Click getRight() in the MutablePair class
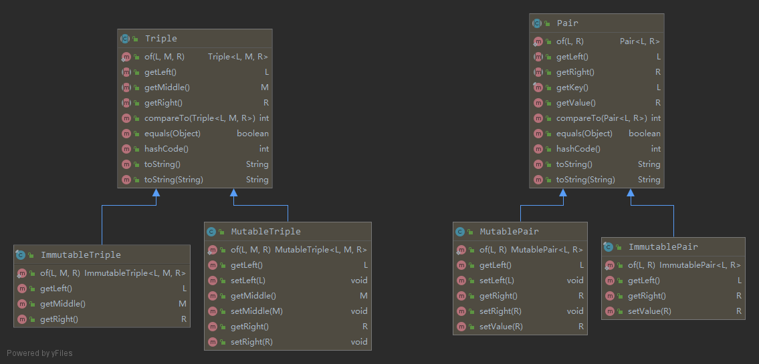The width and height of the screenshot is (759, 364). point(498,296)
